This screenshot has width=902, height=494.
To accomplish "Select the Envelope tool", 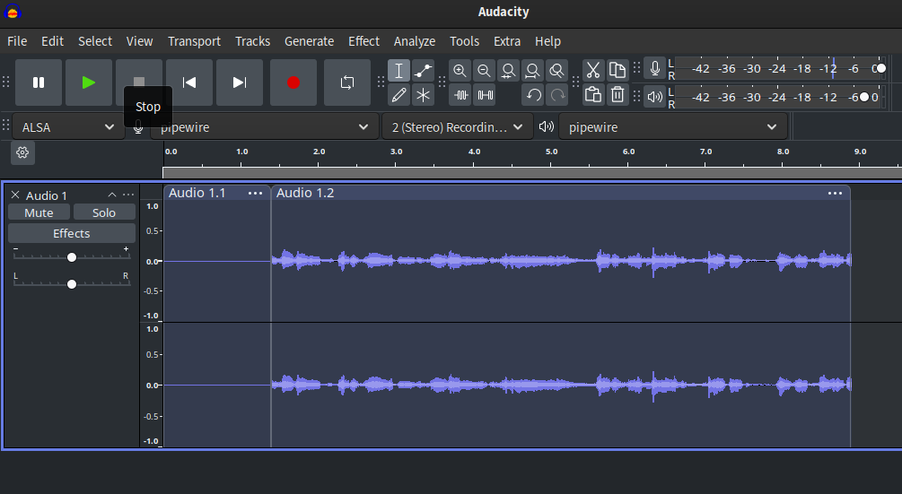I will click(x=423, y=71).
